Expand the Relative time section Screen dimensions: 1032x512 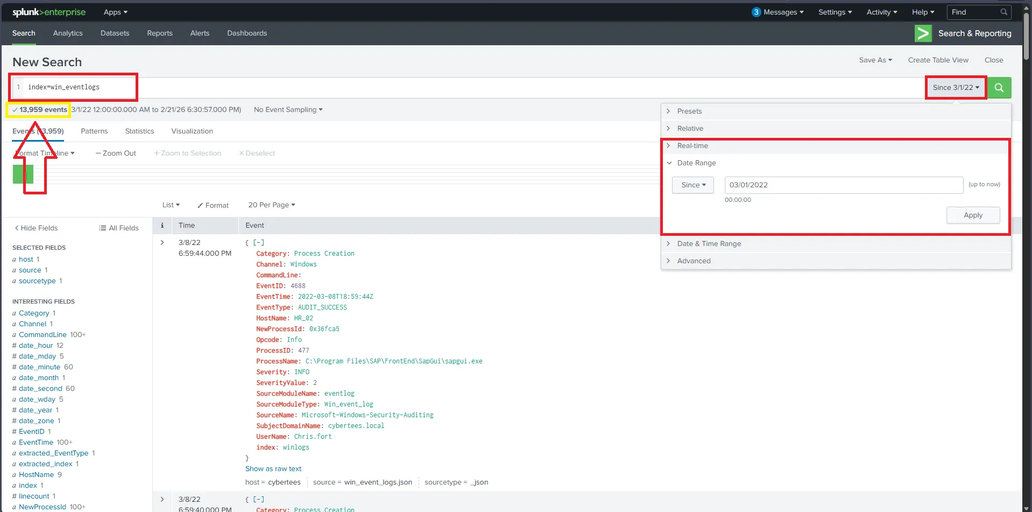690,128
